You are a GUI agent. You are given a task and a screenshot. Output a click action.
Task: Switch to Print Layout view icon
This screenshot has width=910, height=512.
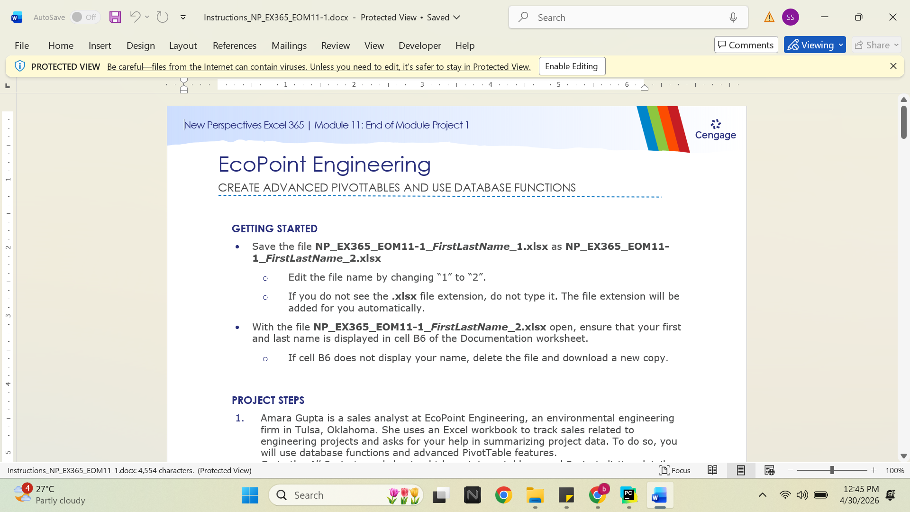741,470
